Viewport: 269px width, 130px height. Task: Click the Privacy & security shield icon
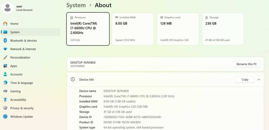(5, 108)
